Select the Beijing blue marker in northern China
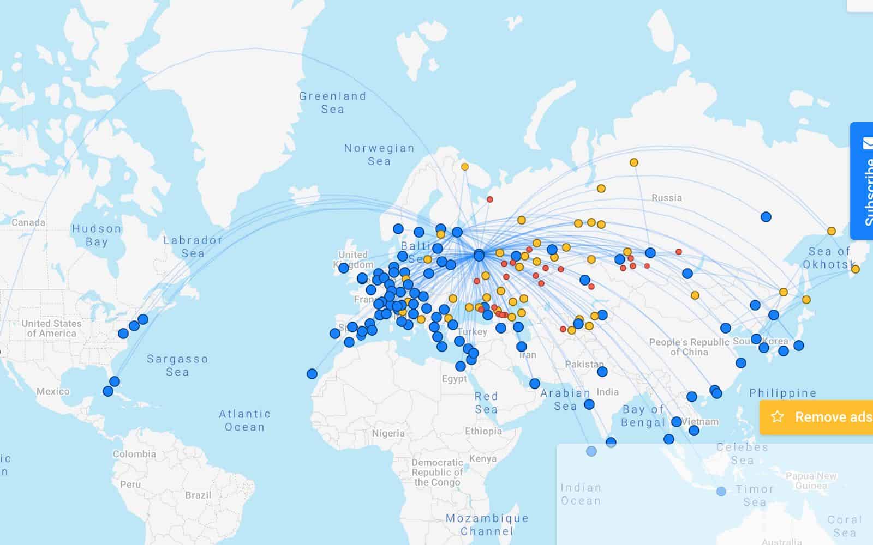873x545 pixels. [x=726, y=328]
